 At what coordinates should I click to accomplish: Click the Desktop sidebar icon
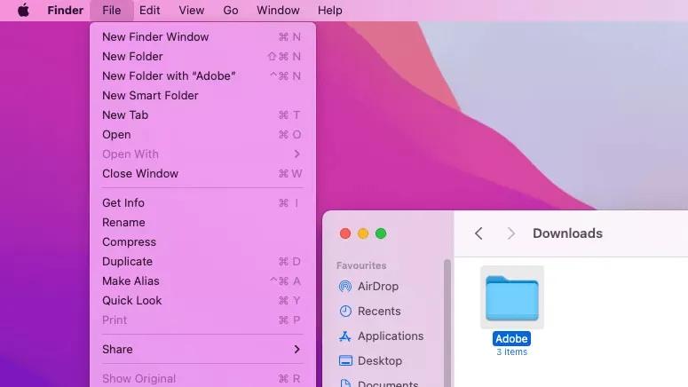[x=345, y=361]
